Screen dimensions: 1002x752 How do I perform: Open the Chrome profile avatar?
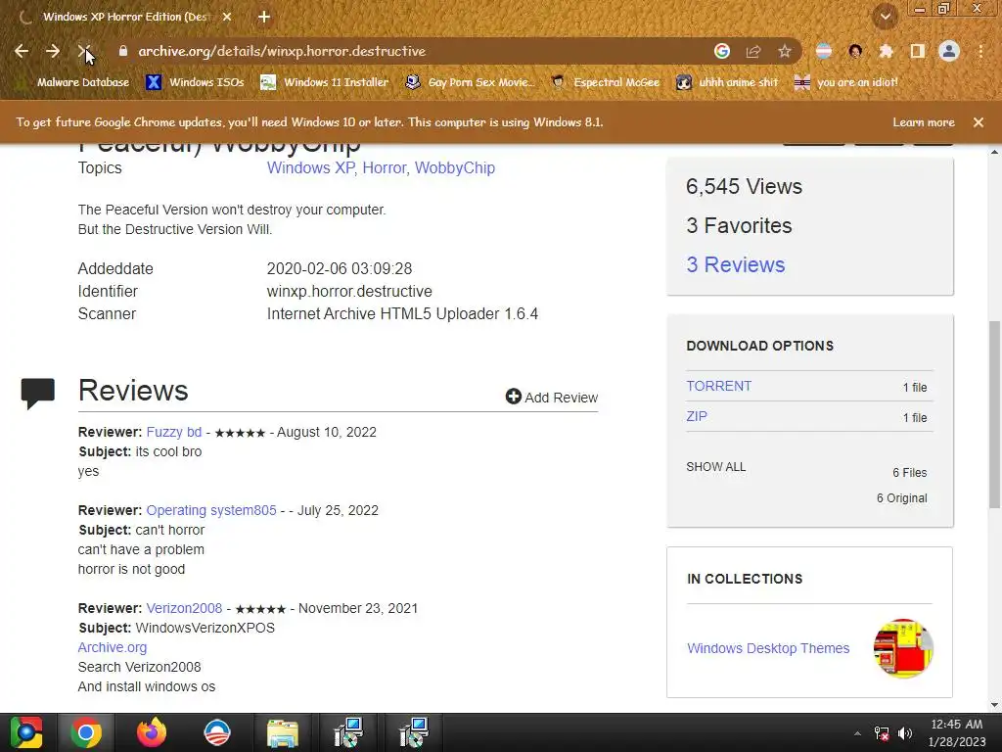point(949,51)
